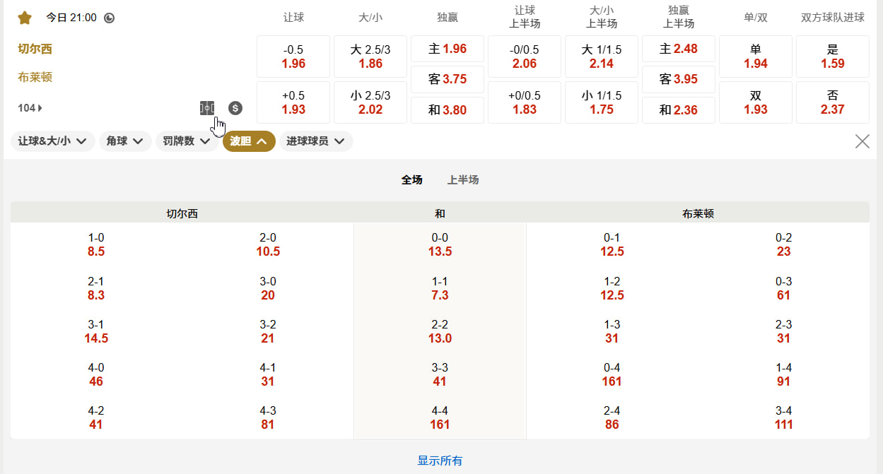883x474 pixels.
Task: Select full-time 客 win at 3.75
Action: 448,79
